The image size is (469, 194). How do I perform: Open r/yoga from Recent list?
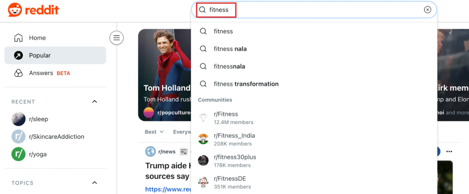(38, 154)
